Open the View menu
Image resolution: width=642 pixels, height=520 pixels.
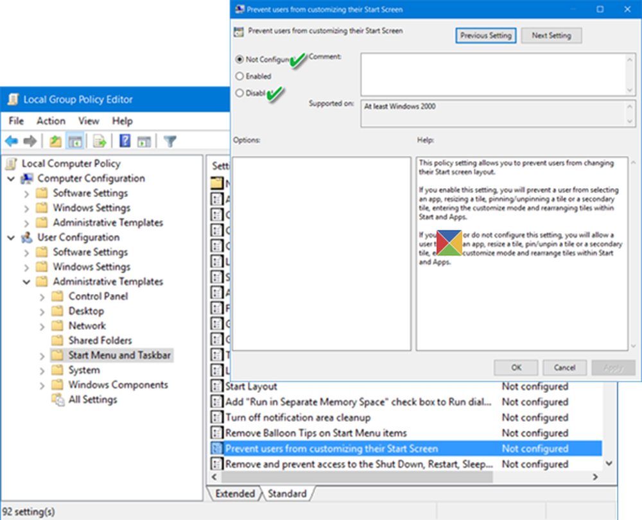[89, 121]
